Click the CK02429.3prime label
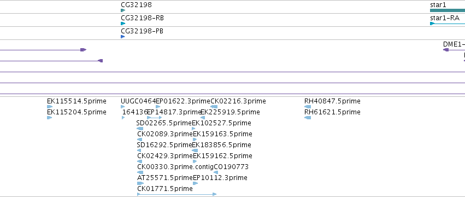Viewport: 465px width, 197px height. [x=165, y=156]
